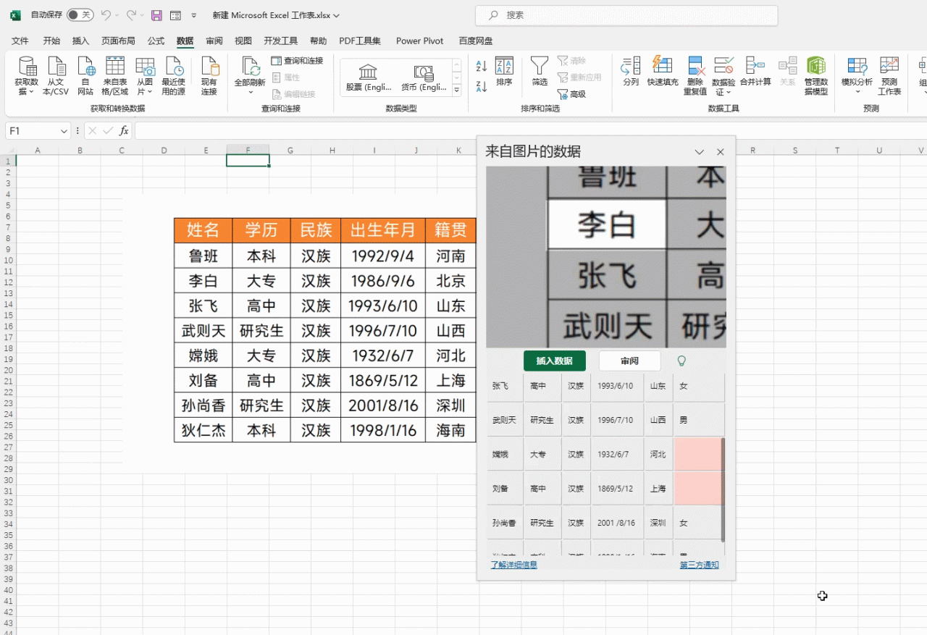Toggle 筛选 (Filter) on the data
The height and width of the screenshot is (635, 927).
(x=540, y=72)
